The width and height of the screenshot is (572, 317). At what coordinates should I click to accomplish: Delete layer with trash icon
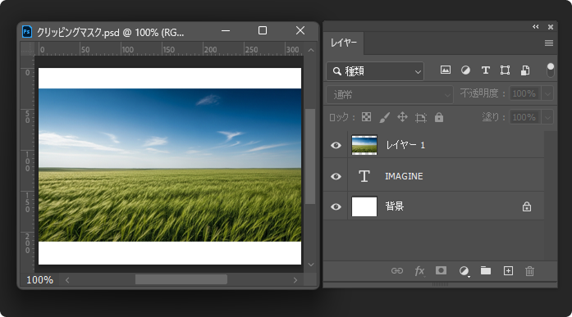[x=529, y=271]
